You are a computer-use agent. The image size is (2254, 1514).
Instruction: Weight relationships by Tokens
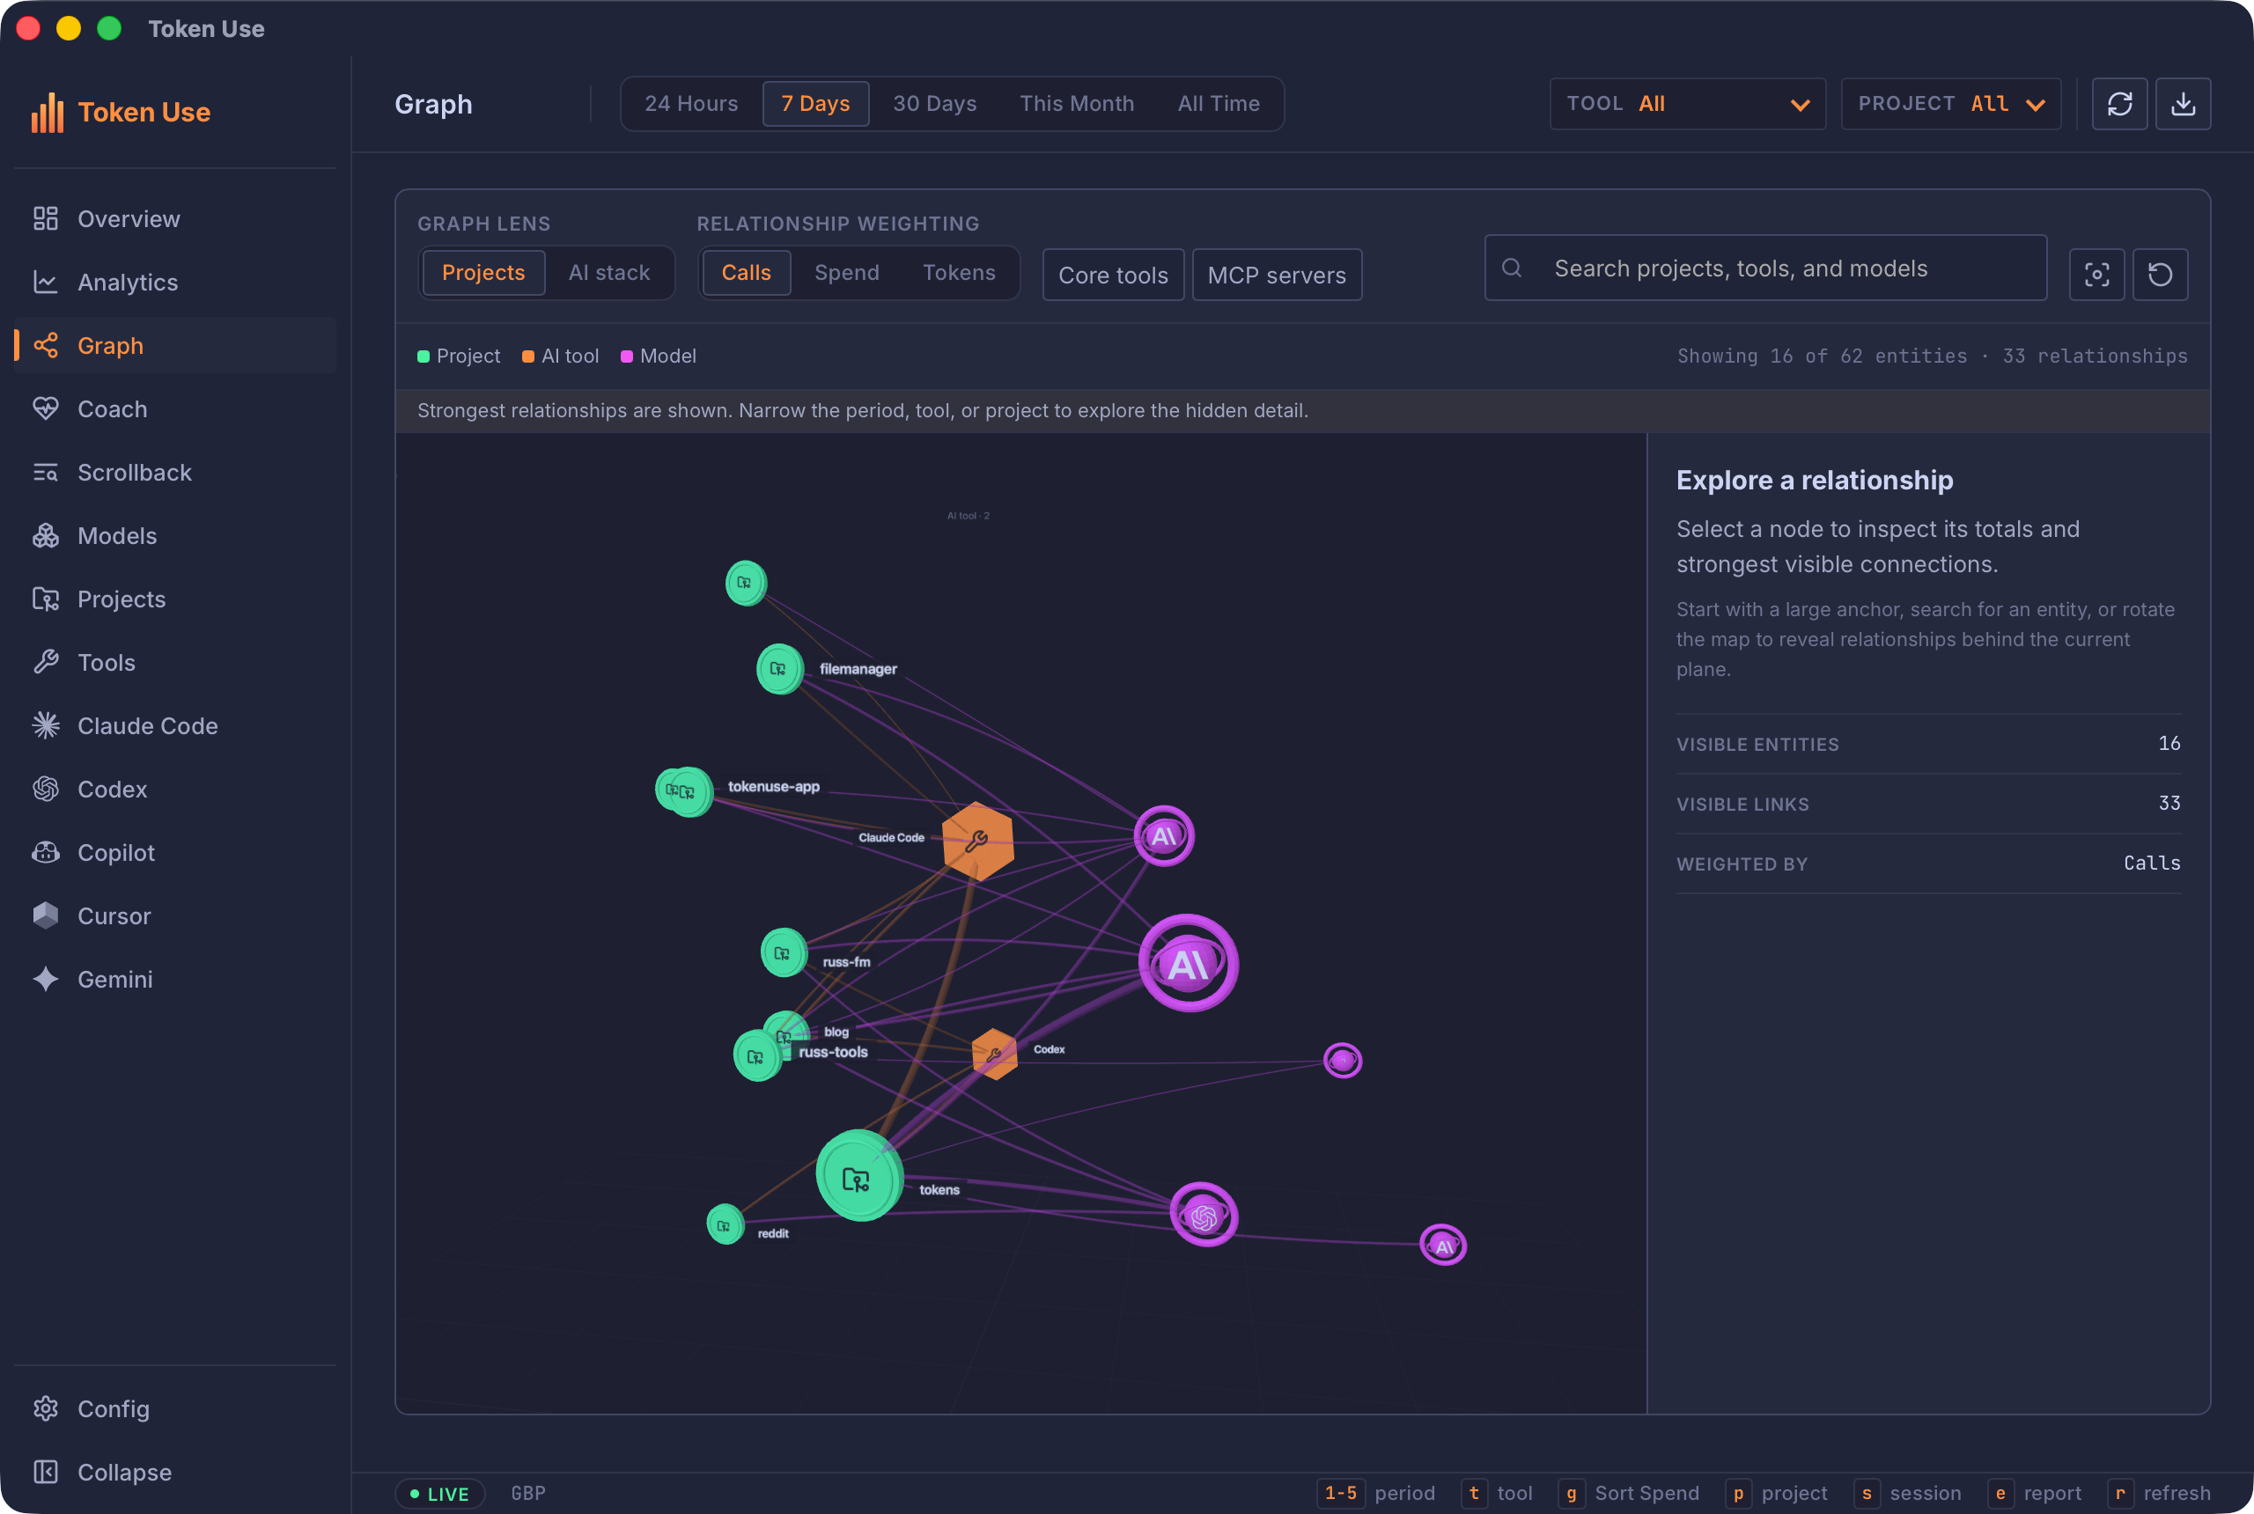[x=958, y=272]
